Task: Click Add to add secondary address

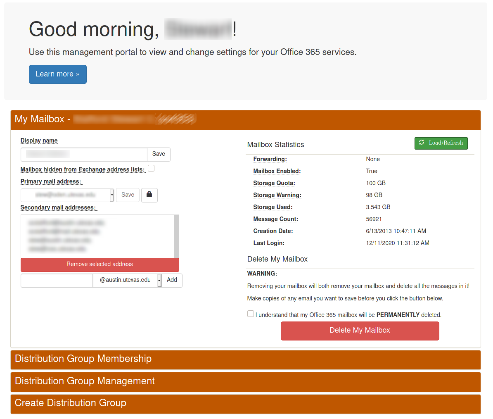Action: pos(172,280)
